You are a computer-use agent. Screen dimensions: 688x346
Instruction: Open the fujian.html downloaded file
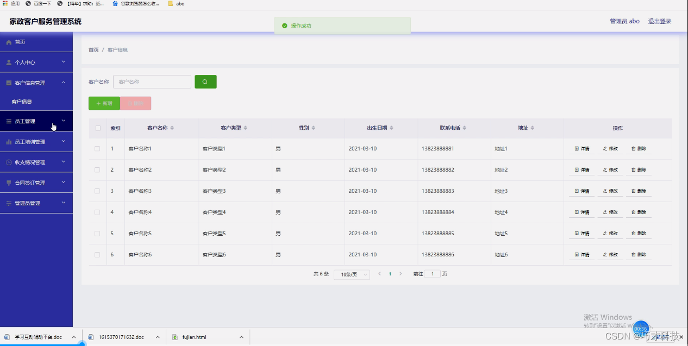(x=193, y=337)
